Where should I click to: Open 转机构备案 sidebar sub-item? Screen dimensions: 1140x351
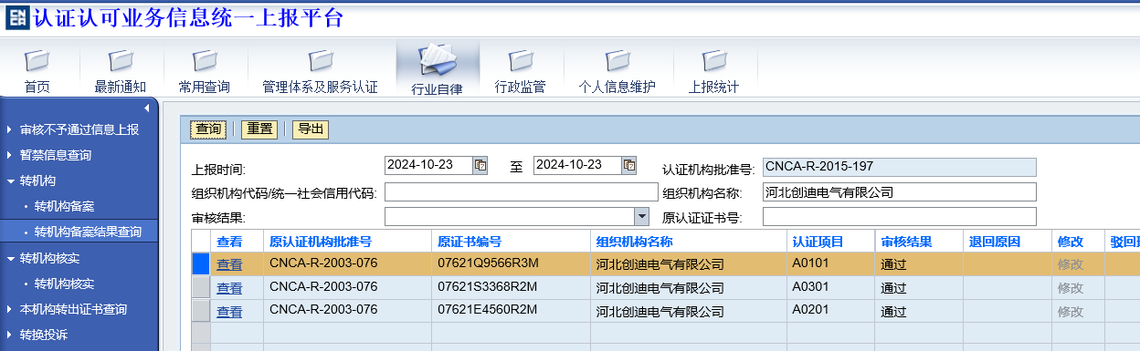pyautogui.click(x=64, y=206)
